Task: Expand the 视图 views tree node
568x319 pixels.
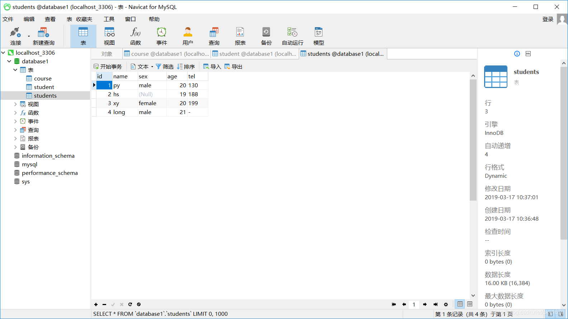Action: (15, 104)
